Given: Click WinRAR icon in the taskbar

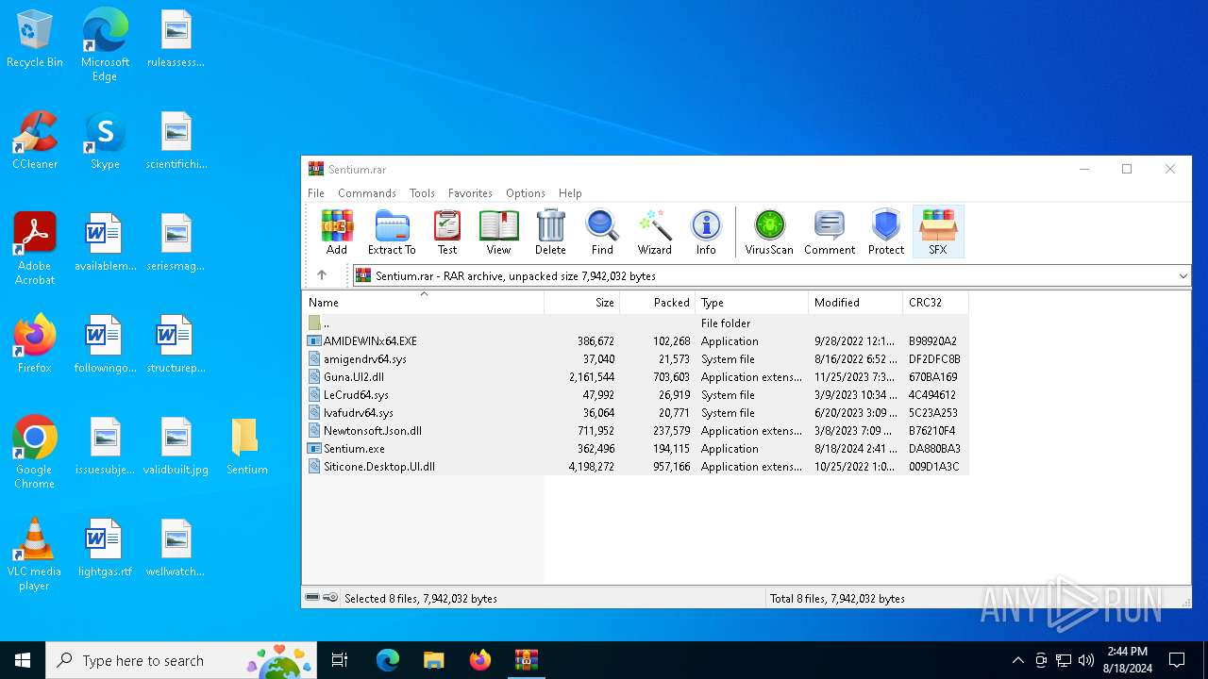Looking at the screenshot, I should (x=526, y=660).
